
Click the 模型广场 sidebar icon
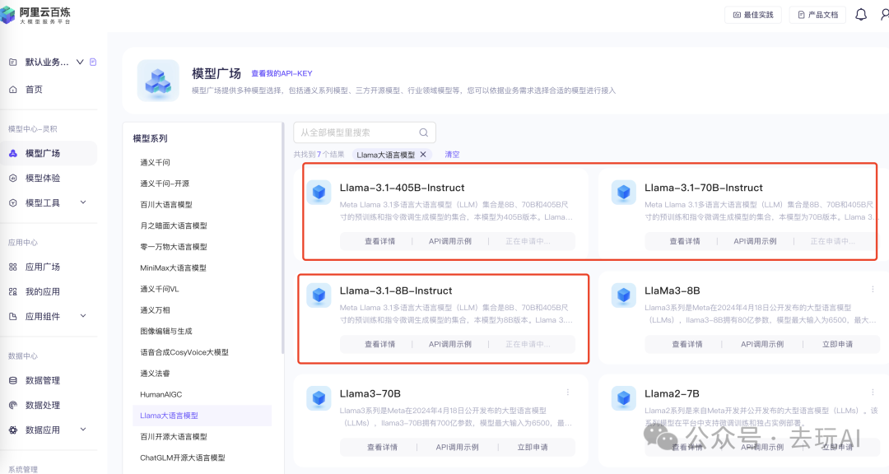click(13, 153)
